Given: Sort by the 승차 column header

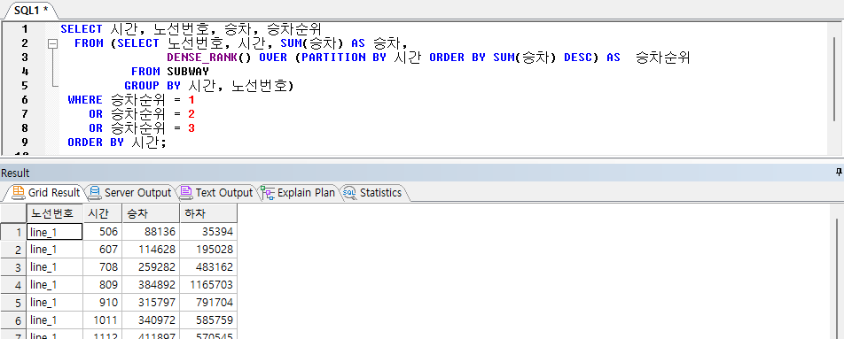Looking at the screenshot, I should coord(151,213).
